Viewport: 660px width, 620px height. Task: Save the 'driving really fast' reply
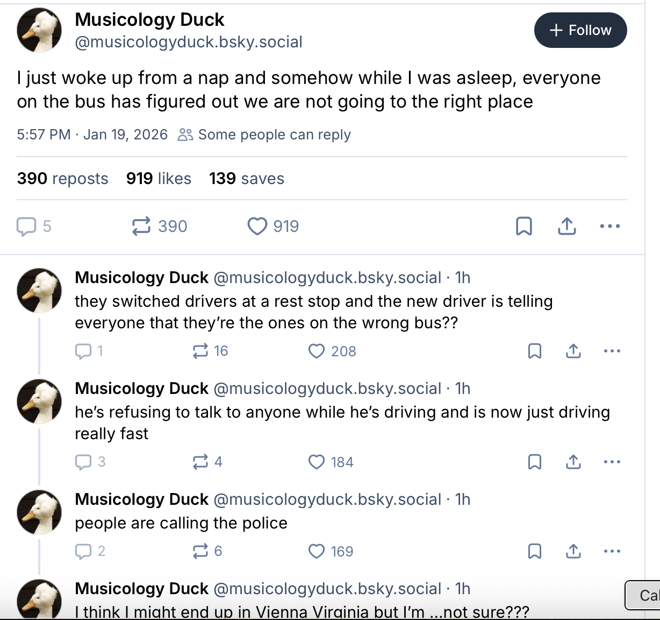(534, 462)
